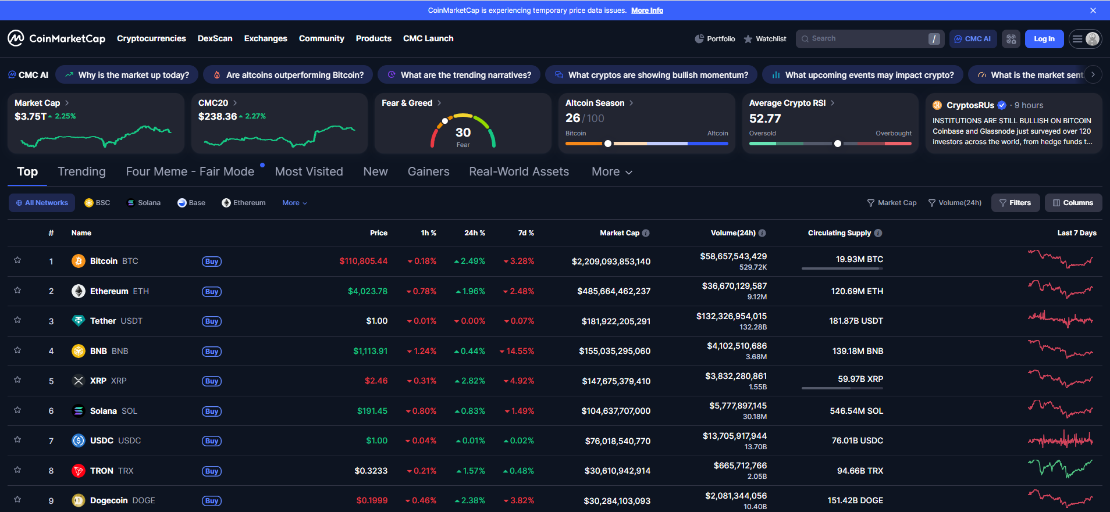Click the Solana coin icon in row 6
This screenshot has height=512, width=1110.
[79, 411]
